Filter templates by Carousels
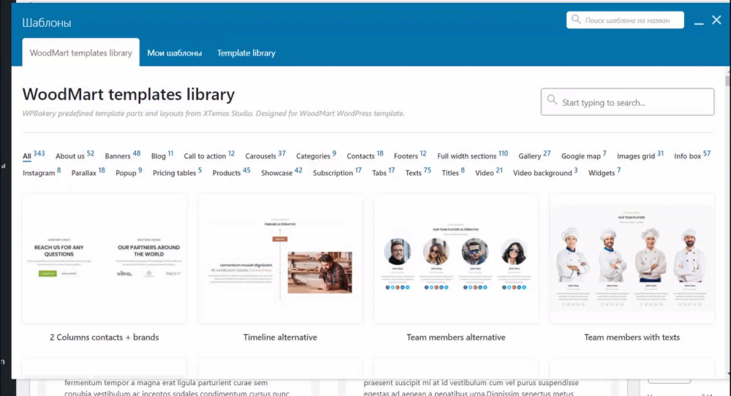 pos(265,155)
